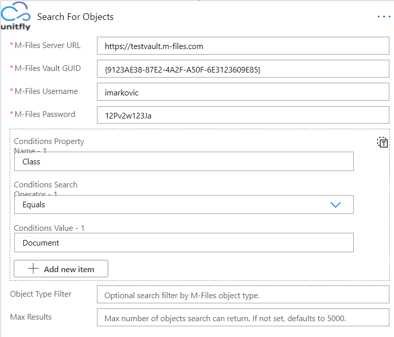Focus the Object Type Filter field

[x=243, y=295]
